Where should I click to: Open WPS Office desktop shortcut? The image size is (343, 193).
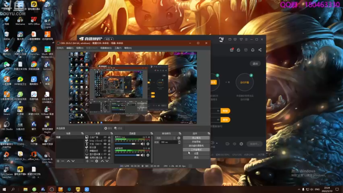tap(34, 21)
